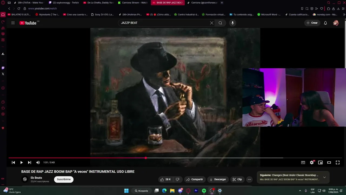Open the weather widget showing 15°C

12,191
